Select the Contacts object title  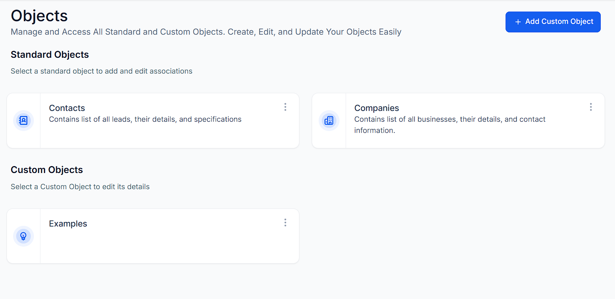[x=67, y=108]
